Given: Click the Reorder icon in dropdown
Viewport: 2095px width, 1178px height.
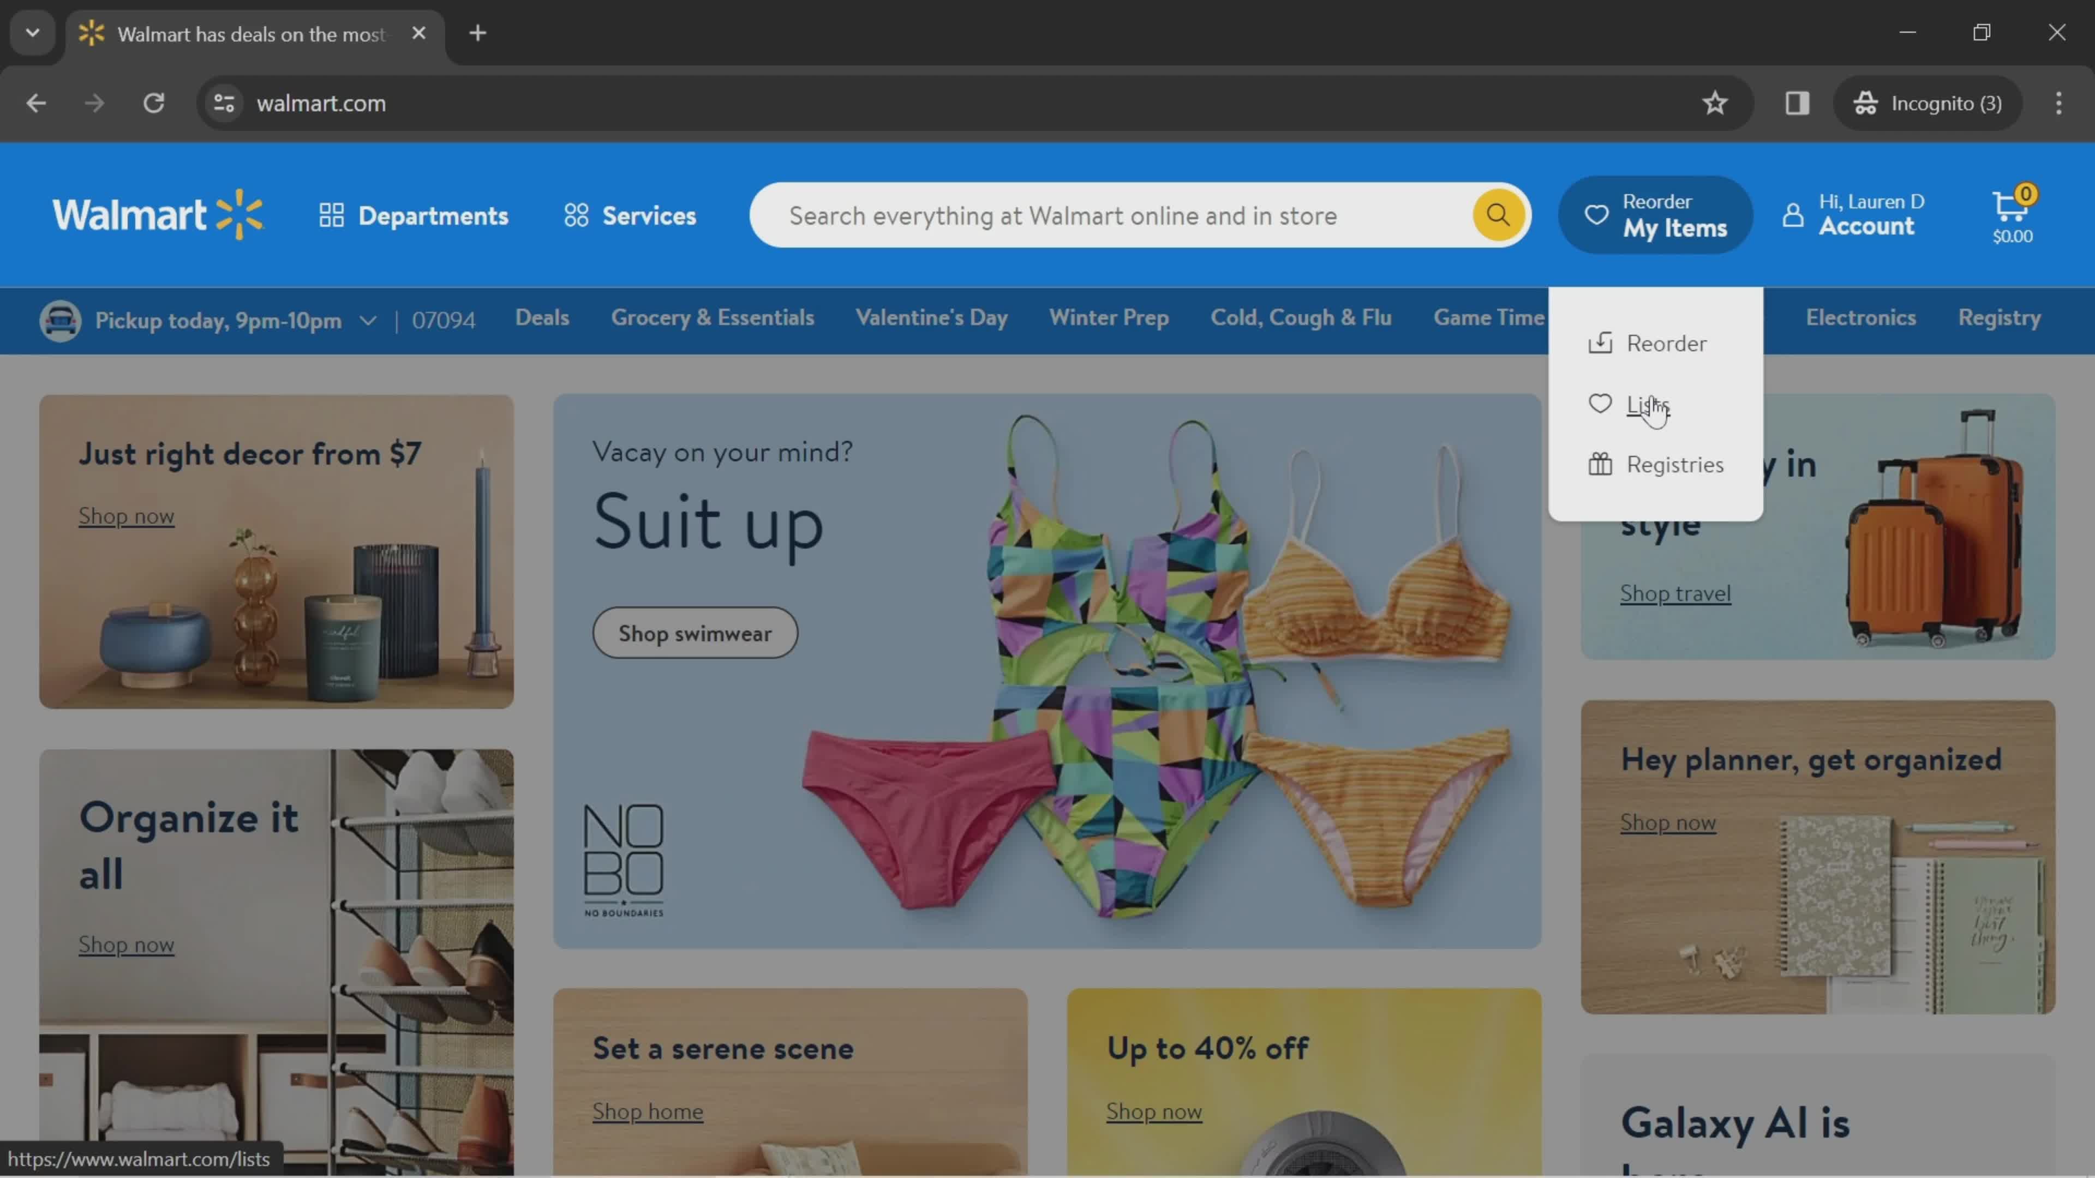Looking at the screenshot, I should click(1600, 342).
